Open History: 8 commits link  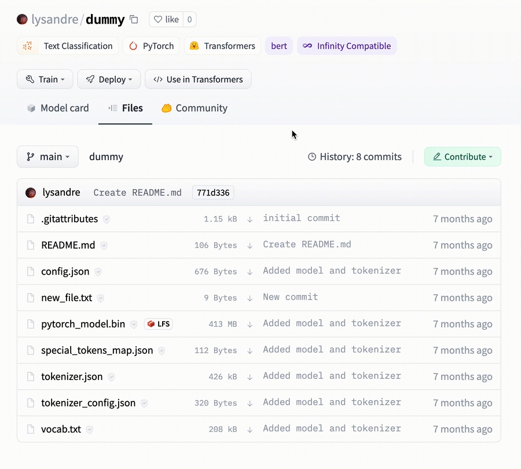pos(354,157)
